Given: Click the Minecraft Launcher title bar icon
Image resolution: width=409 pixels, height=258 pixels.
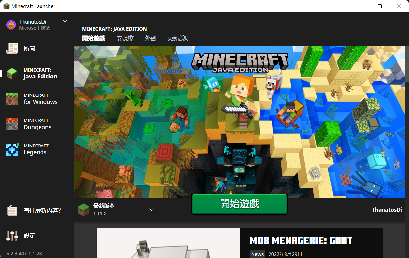Looking at the screenshot, I should 6,6.
